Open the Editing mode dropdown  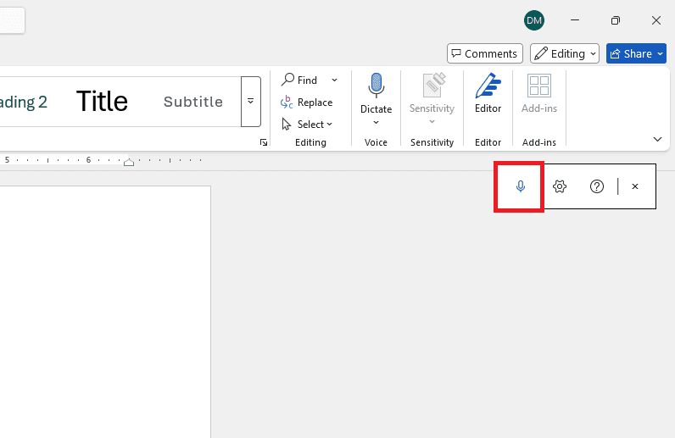[x=565, y=53]
